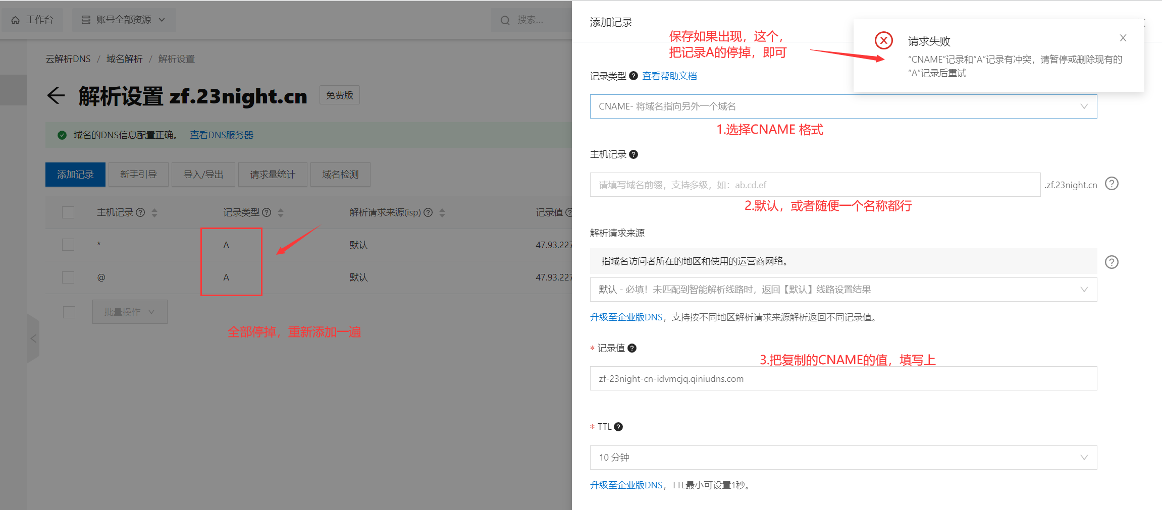The image size is (1162, 510).
Task: Click the home icon beside 工作台
Action: [16, 20]
